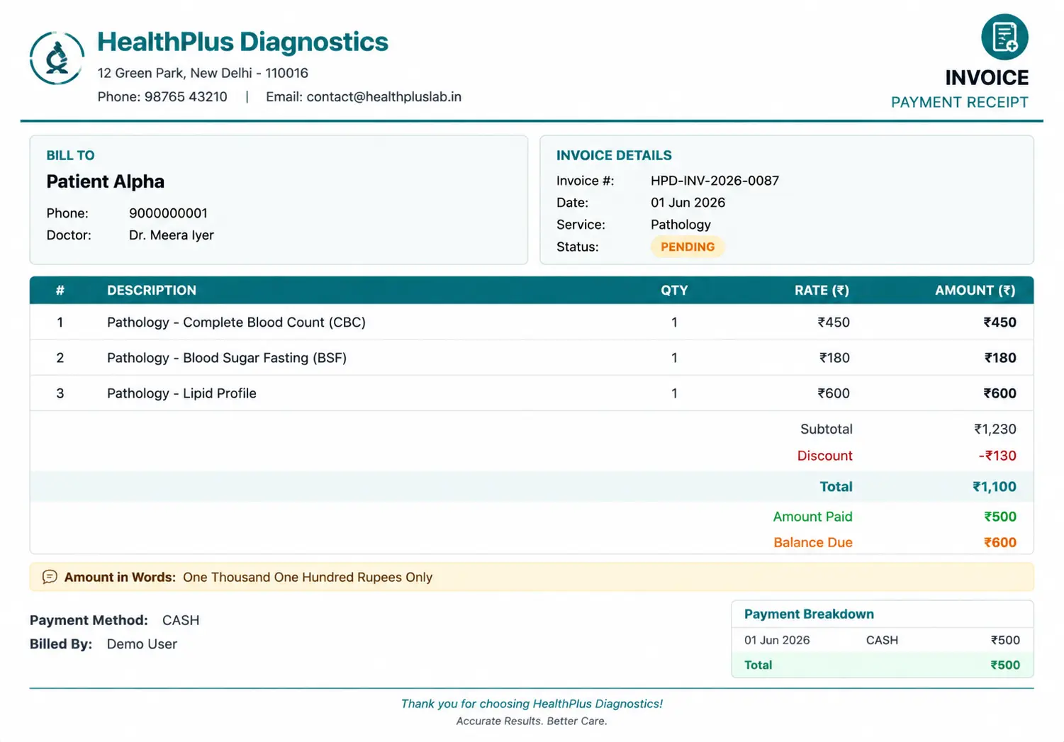Click invoice number HPD-INV-2026-0087
This screenshot has height=742, width=1064.
tap(715, 181)
